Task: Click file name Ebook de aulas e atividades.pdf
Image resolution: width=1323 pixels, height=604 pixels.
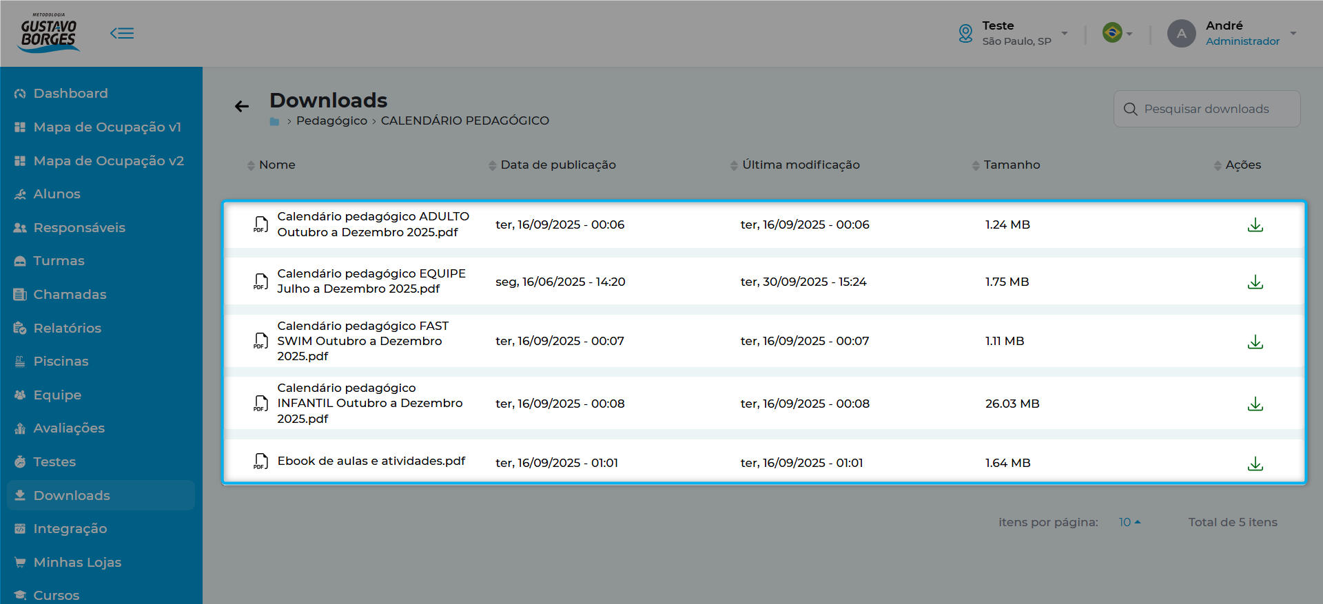Action: click(x=371, y=461)
